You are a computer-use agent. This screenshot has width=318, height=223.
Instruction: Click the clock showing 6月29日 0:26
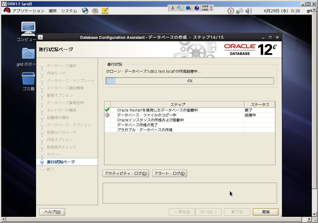click(282, 11)
